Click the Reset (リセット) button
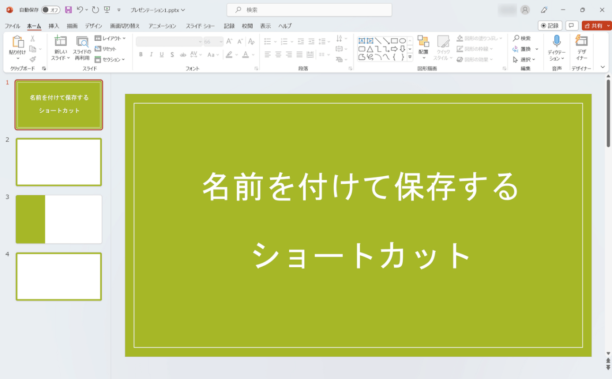This screenshot has width=612, height=379. [x=106, y=49]
